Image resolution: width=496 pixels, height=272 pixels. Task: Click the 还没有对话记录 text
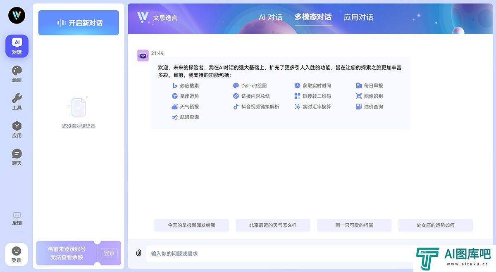[79, 126]
